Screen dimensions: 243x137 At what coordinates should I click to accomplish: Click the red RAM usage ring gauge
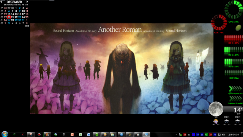pos(219,23)
